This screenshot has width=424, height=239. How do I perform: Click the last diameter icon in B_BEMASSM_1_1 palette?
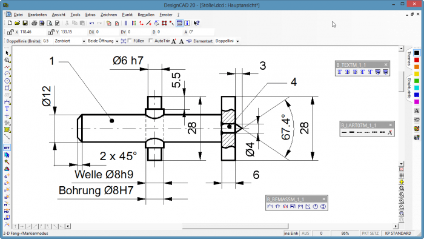(x=323, y=206)
